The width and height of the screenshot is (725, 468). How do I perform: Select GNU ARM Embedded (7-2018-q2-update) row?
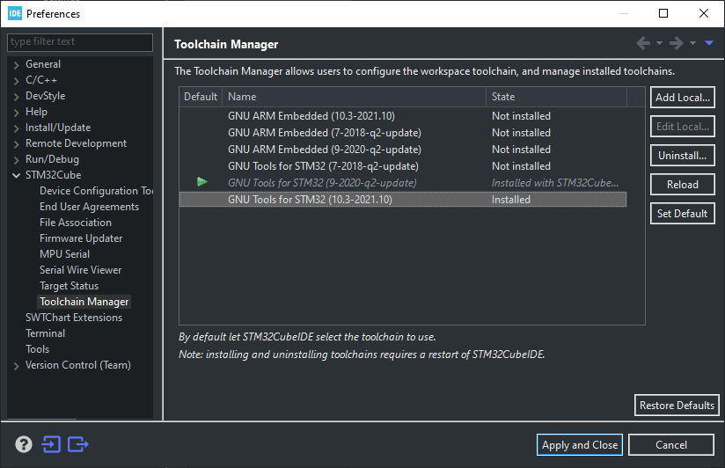[x=403, y=133]
